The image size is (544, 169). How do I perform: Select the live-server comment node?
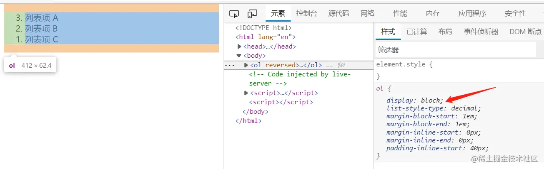coord(300,79)
